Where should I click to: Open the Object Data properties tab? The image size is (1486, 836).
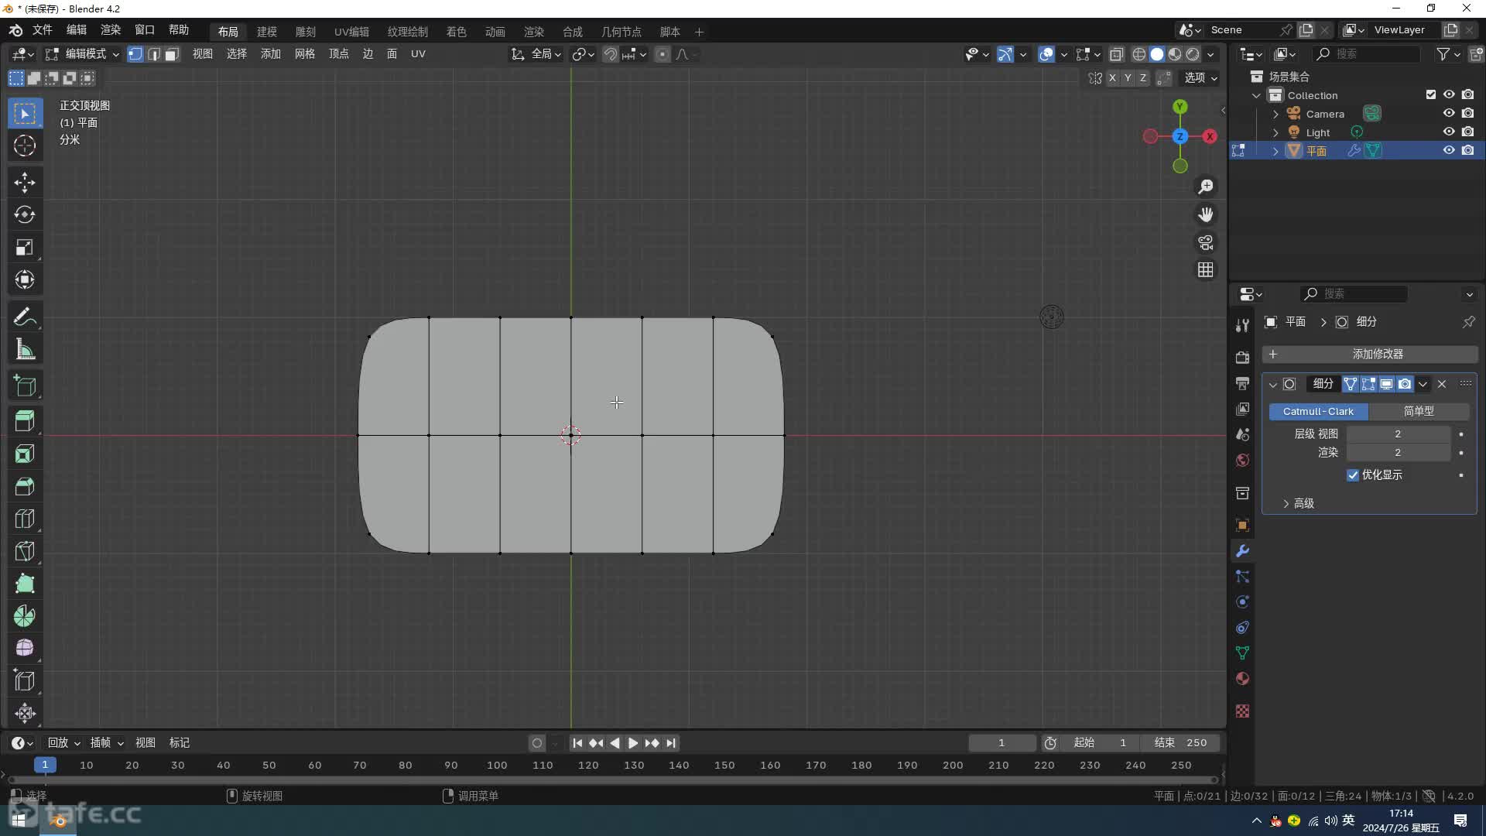point(1242,653)
